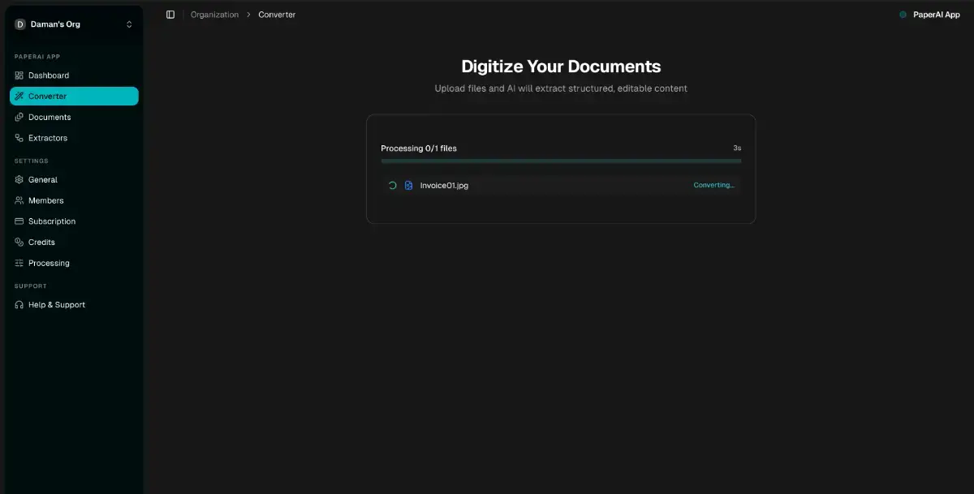
Task: Toggle the sidebar panel icon
Action: click(170, 15)
